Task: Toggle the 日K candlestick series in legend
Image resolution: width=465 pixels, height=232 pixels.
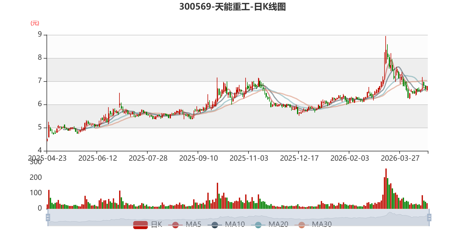Action: [x=147, y=225]
